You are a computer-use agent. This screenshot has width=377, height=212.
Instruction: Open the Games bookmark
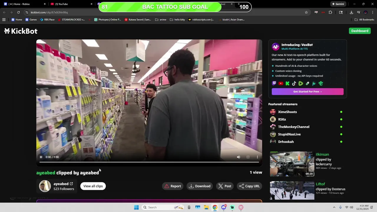31,20
